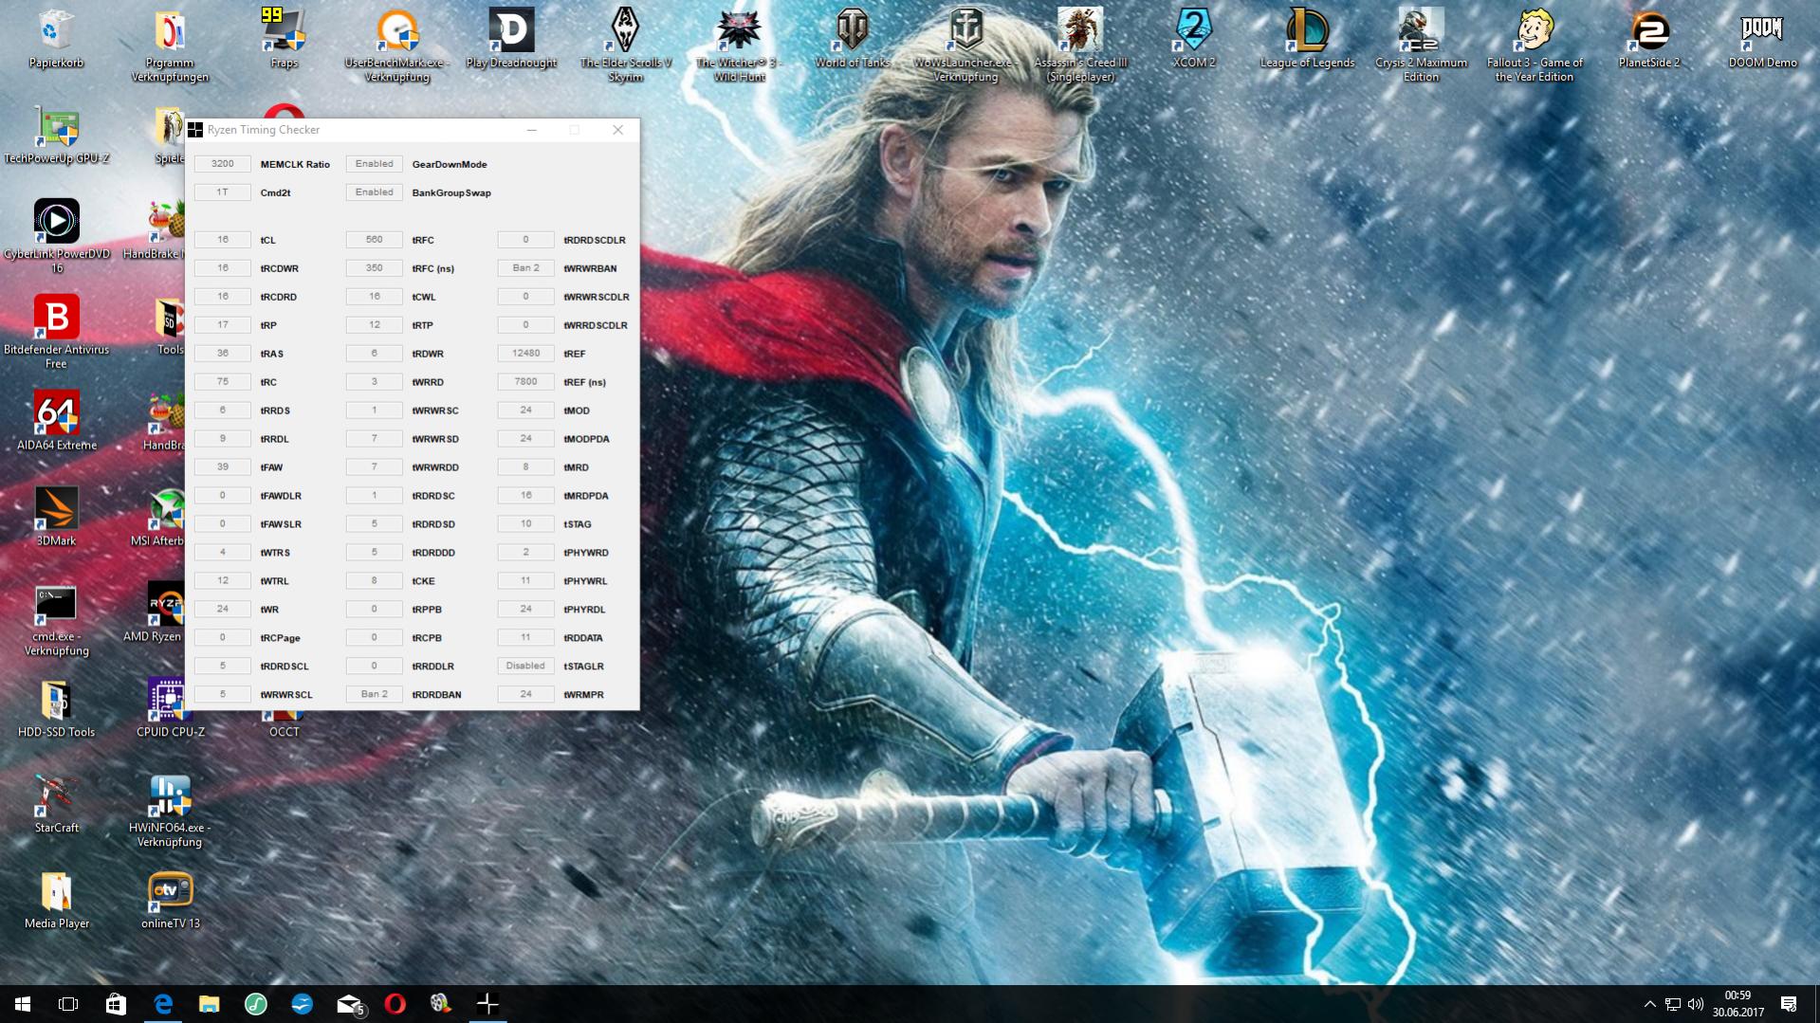Click the tSTAGLR Disabled field
The width and height of the screenshot is (1820, 1023).
coord(525,667)
